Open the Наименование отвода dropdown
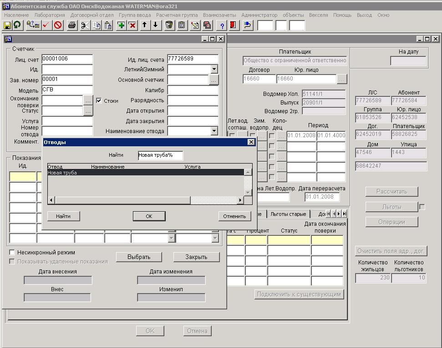The height and width of the screenshot is (348, 442). tap(214, 131)
